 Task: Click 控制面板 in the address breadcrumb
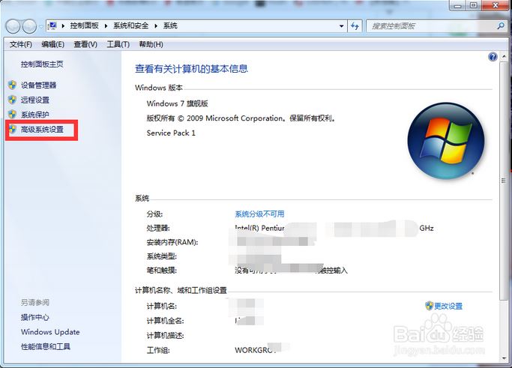84,25
